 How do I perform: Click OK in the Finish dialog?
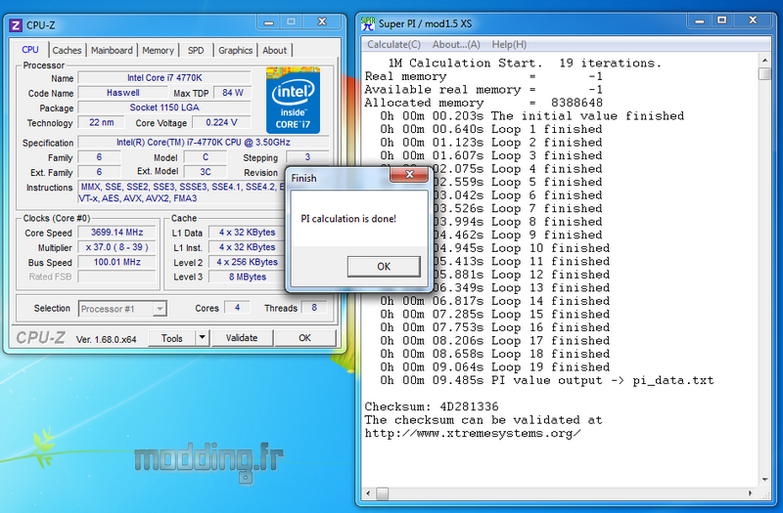point(384,267)
